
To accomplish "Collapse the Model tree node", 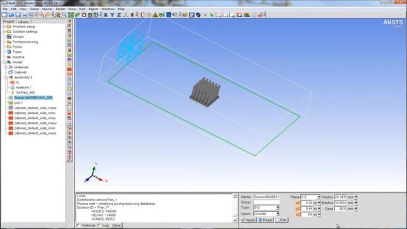I will (x=4, y=62).
